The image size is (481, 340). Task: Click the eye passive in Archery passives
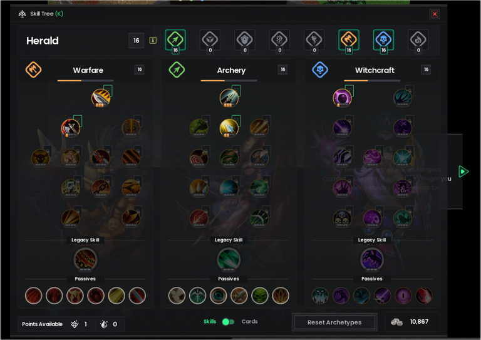219,296
